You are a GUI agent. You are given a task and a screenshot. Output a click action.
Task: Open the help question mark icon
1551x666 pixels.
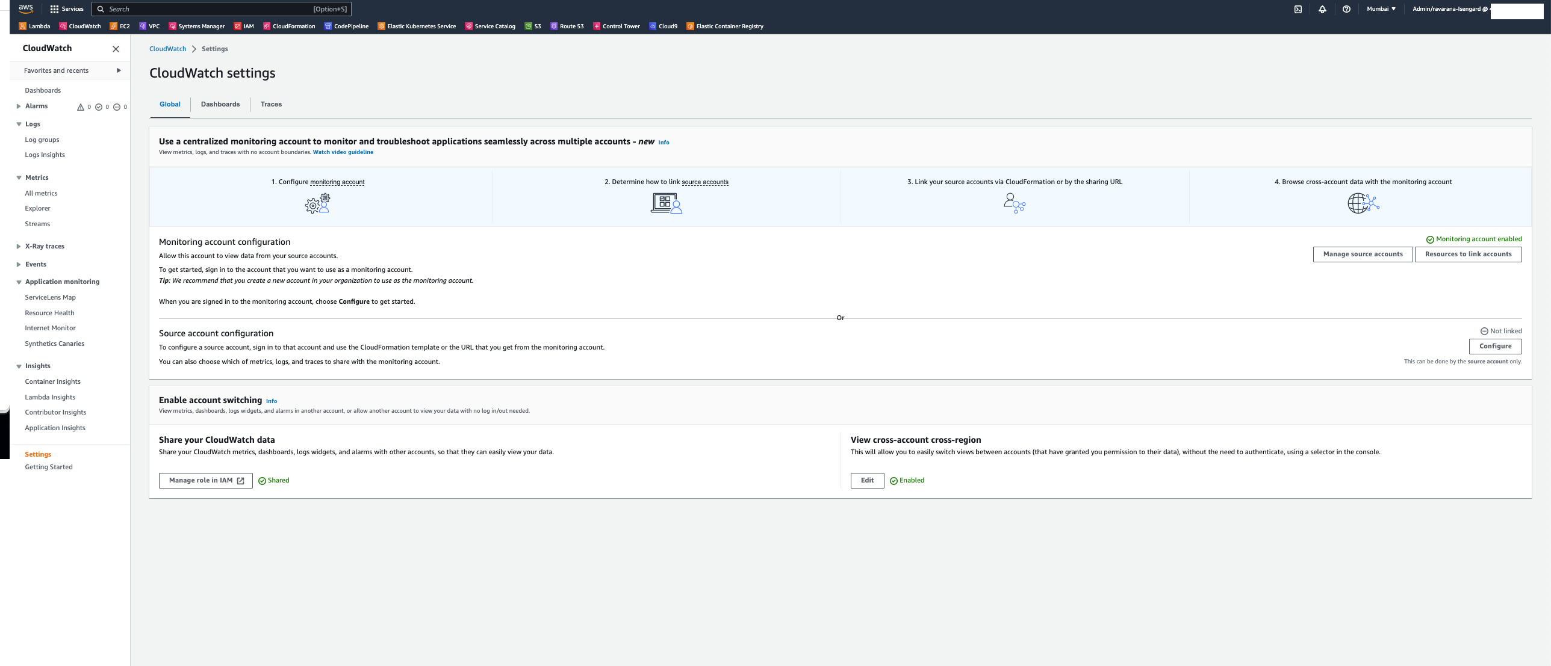tap(1346, 9)
